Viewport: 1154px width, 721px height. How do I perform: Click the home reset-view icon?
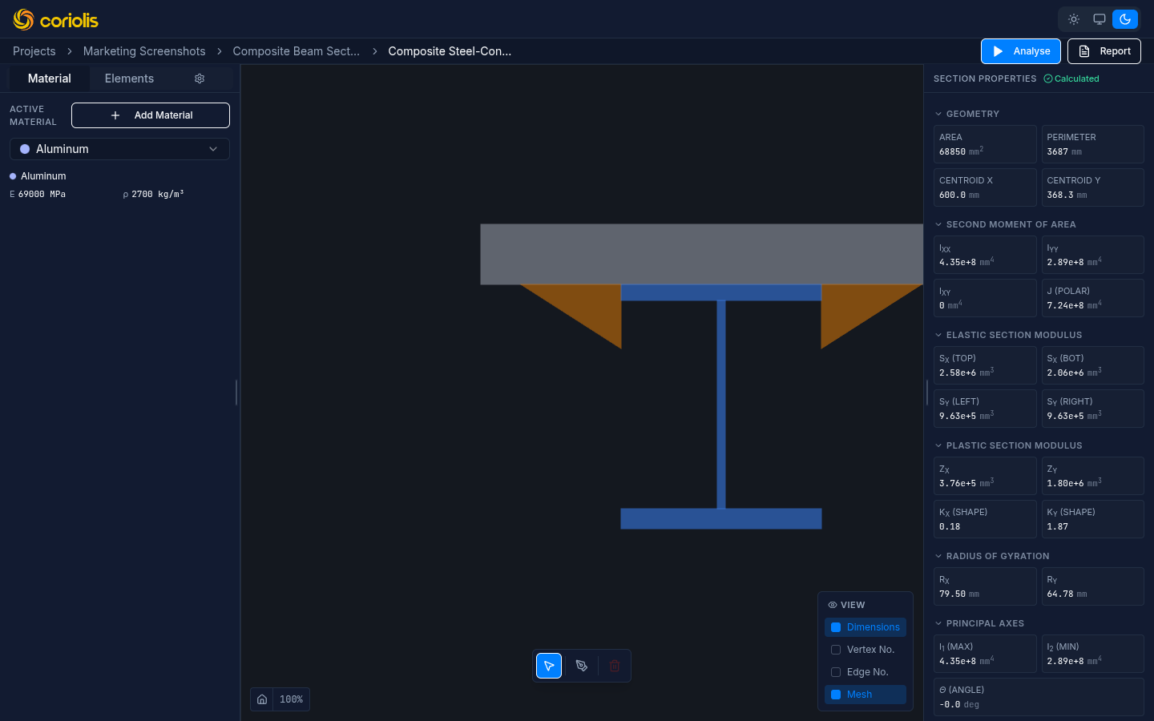(262, 699)
